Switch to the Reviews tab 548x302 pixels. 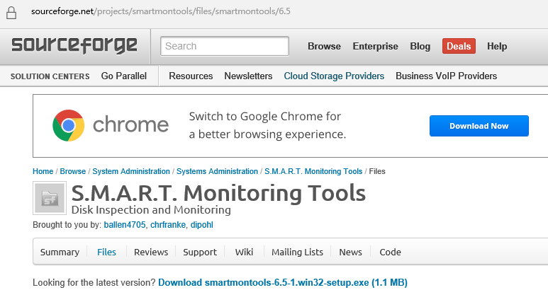pos(151,252)
